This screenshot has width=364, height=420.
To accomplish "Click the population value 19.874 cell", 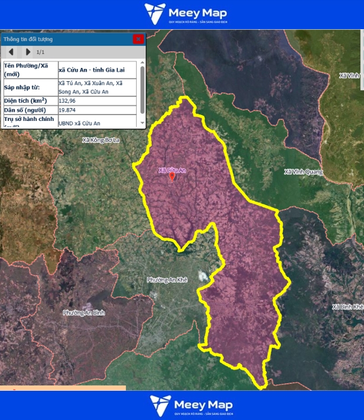I will click(x=97, y=110).
